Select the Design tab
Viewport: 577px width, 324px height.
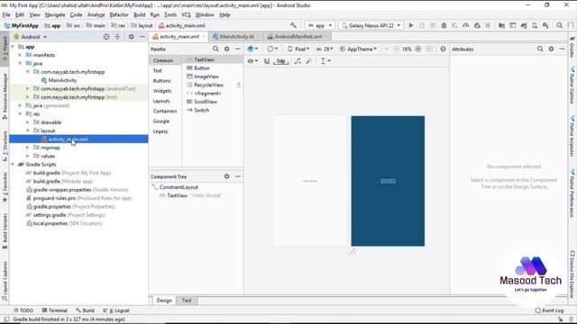164,301
